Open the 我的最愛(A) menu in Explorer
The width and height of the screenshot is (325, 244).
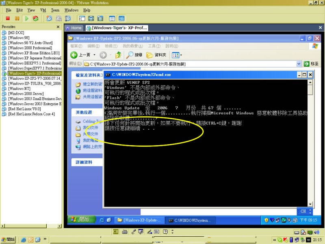pyautogui.click(x=133, y=46)
